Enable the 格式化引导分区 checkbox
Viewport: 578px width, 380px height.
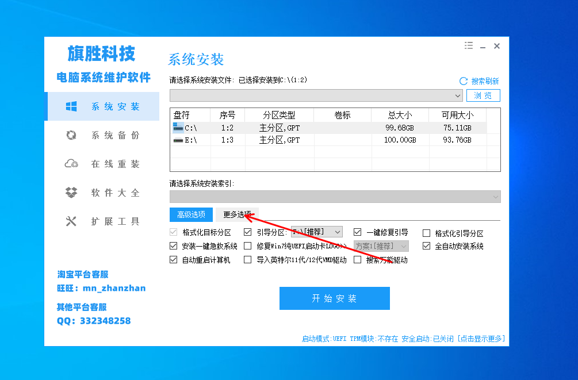pos(427,233)
